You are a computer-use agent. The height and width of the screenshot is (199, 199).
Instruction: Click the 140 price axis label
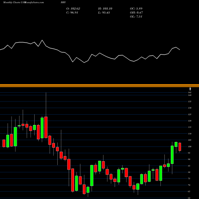click(190, 95)
